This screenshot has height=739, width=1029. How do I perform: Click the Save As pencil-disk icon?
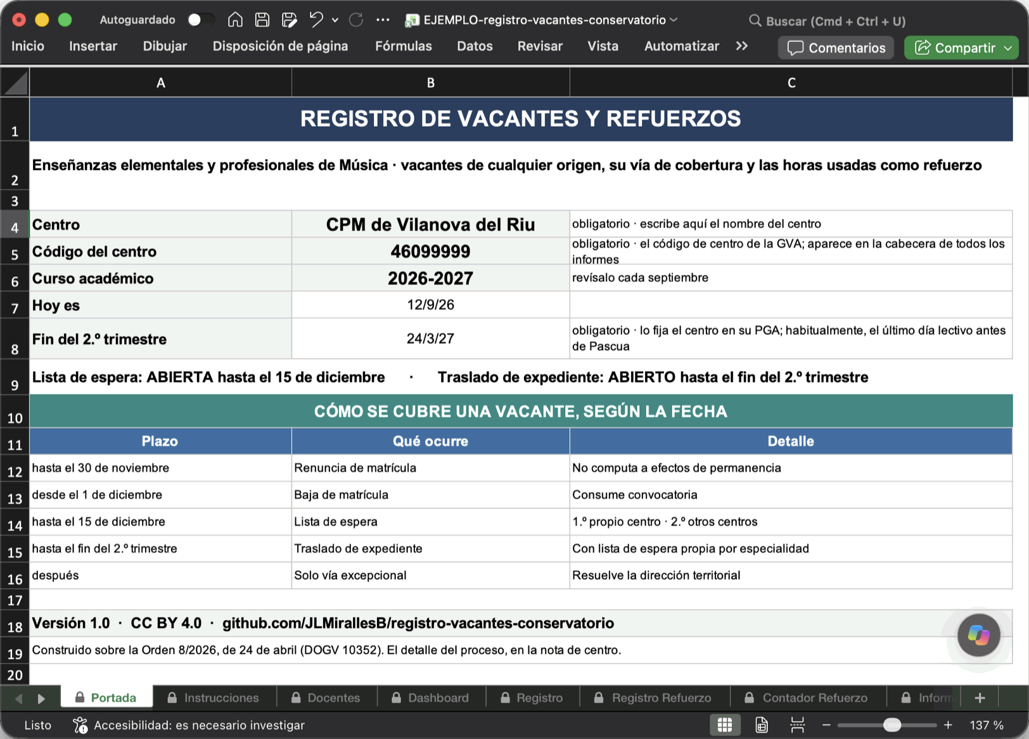(x=290, y=20)
